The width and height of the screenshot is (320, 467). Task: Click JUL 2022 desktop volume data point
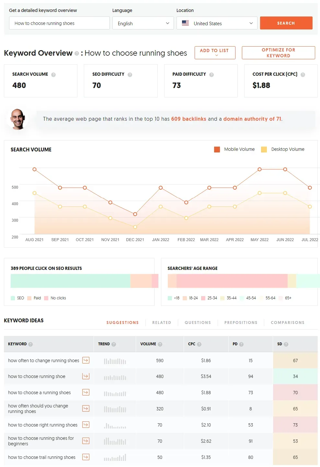310,207
